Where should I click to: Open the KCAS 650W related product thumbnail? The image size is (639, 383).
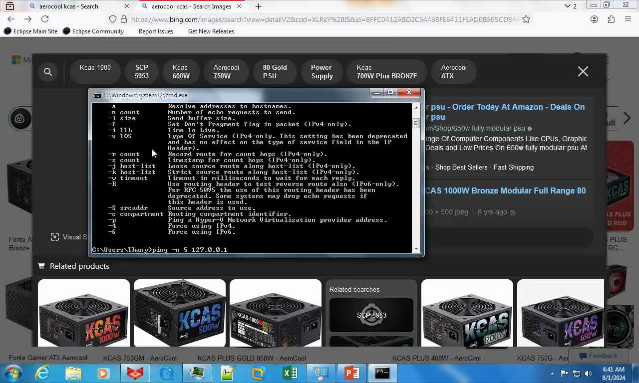click(561, 313)
